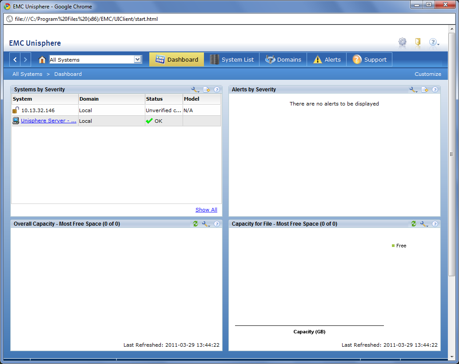Sort by the Model column header

pyautogui.click(x=202, y=99)
